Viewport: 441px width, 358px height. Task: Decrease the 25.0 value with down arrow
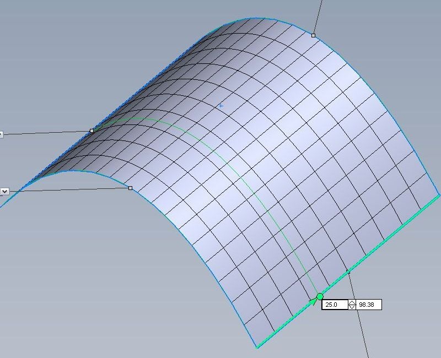[352, 307]
